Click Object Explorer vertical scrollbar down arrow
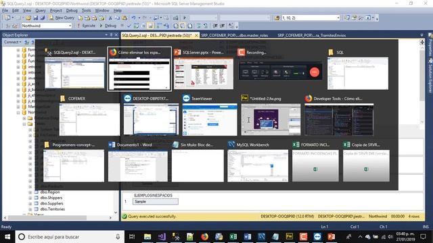This screenshot has height=243, width=433. pos(116,213)
